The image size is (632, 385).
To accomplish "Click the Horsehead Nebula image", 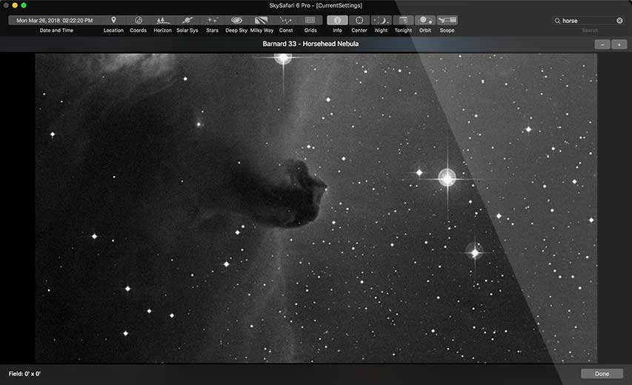I will pyautogui.click(x=316, y=208).
